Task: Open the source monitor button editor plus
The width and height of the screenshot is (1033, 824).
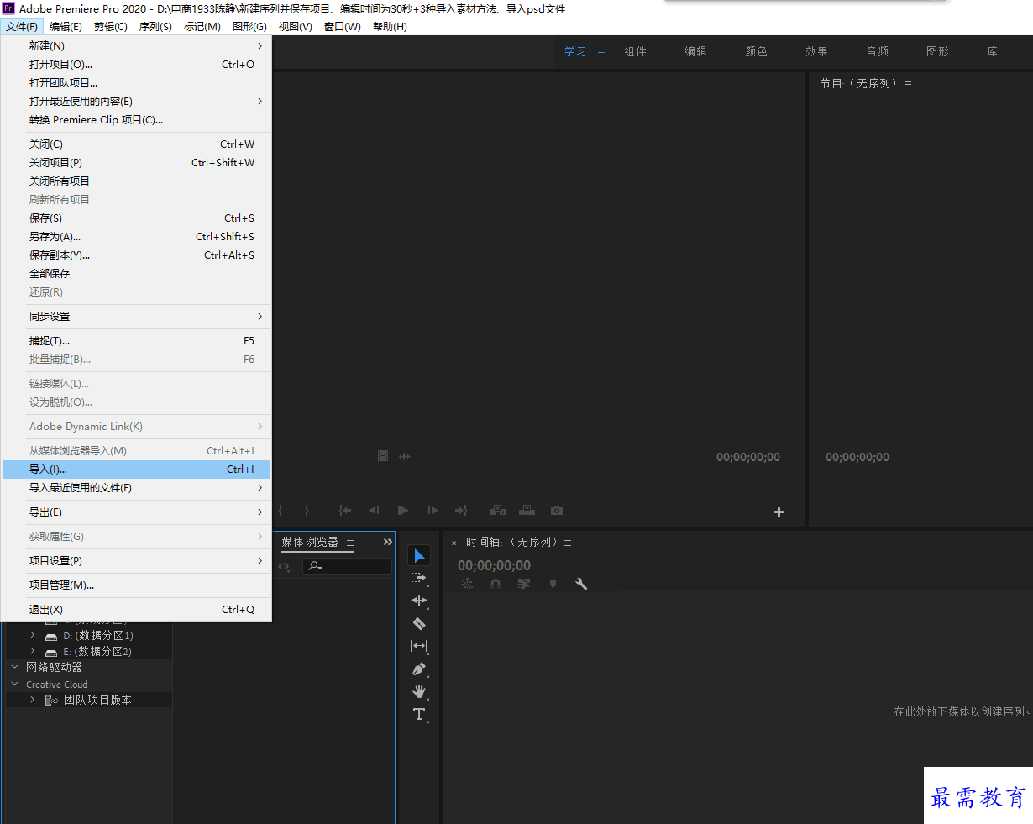Action: click(x=779, y=512)
